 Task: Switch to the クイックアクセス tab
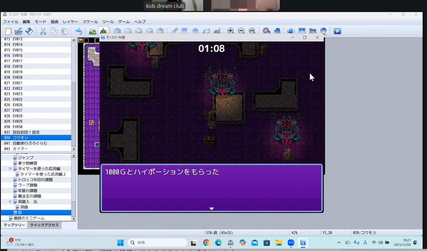pos(44,225)
